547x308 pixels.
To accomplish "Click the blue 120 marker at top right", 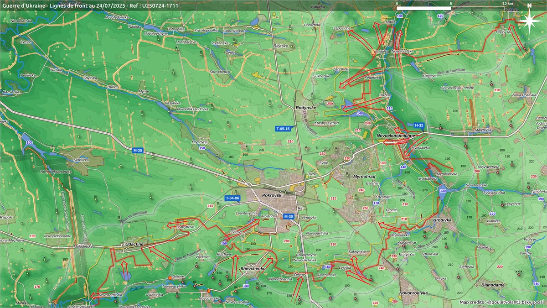I will (x=440, y=16).
